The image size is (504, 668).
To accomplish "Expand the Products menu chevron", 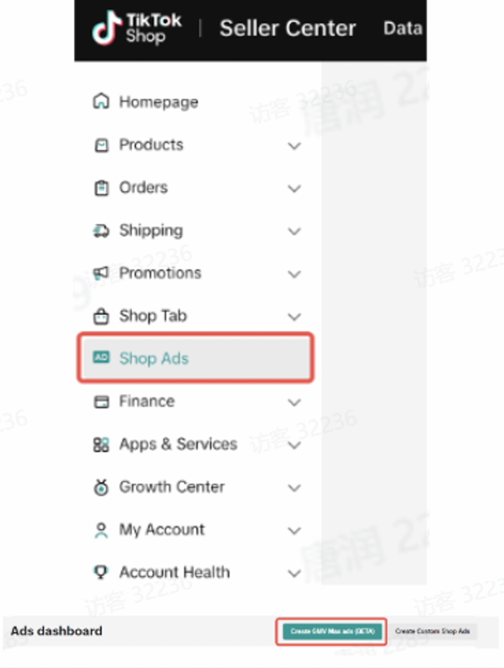I will click(294, 145).
